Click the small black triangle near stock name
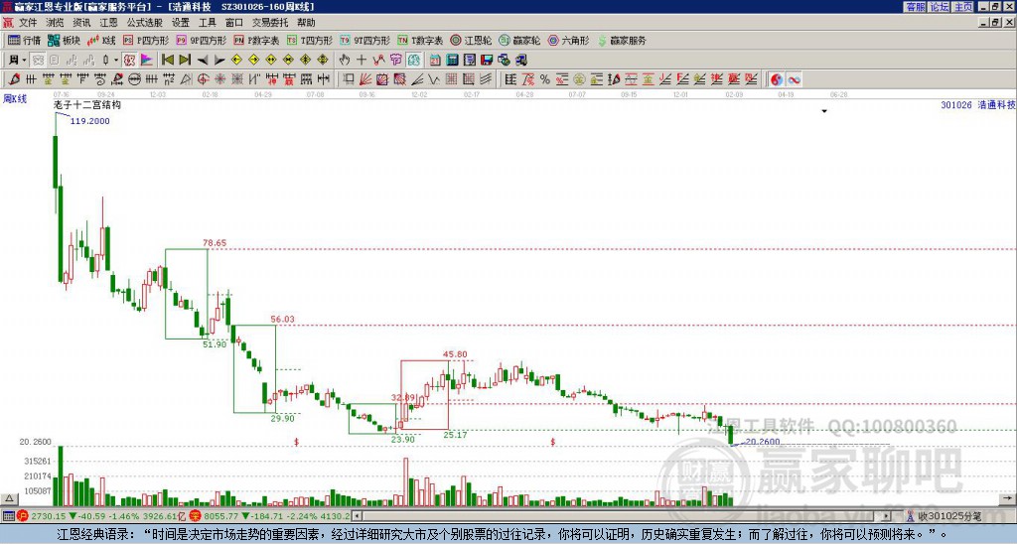 click(824, 111)
